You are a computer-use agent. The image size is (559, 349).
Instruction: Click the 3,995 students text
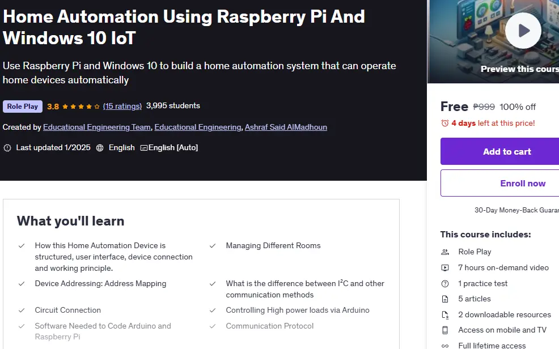coord(173,106)
